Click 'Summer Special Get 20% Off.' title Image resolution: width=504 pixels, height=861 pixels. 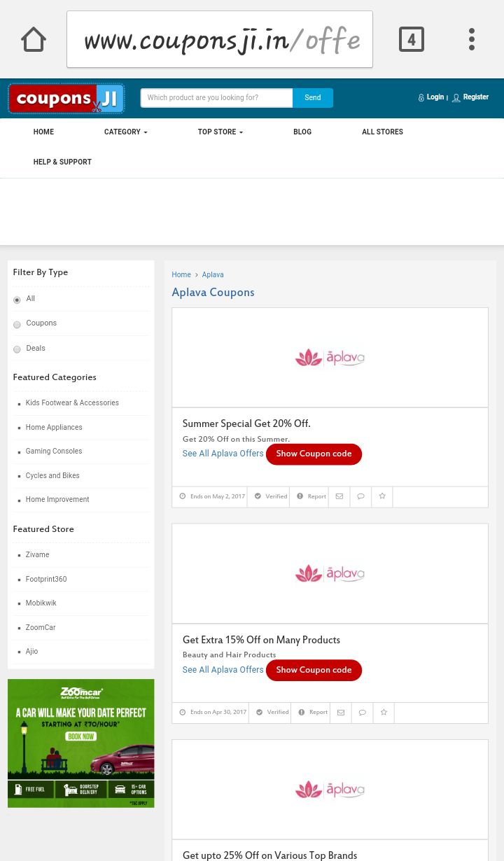click(x=246, y=424)
